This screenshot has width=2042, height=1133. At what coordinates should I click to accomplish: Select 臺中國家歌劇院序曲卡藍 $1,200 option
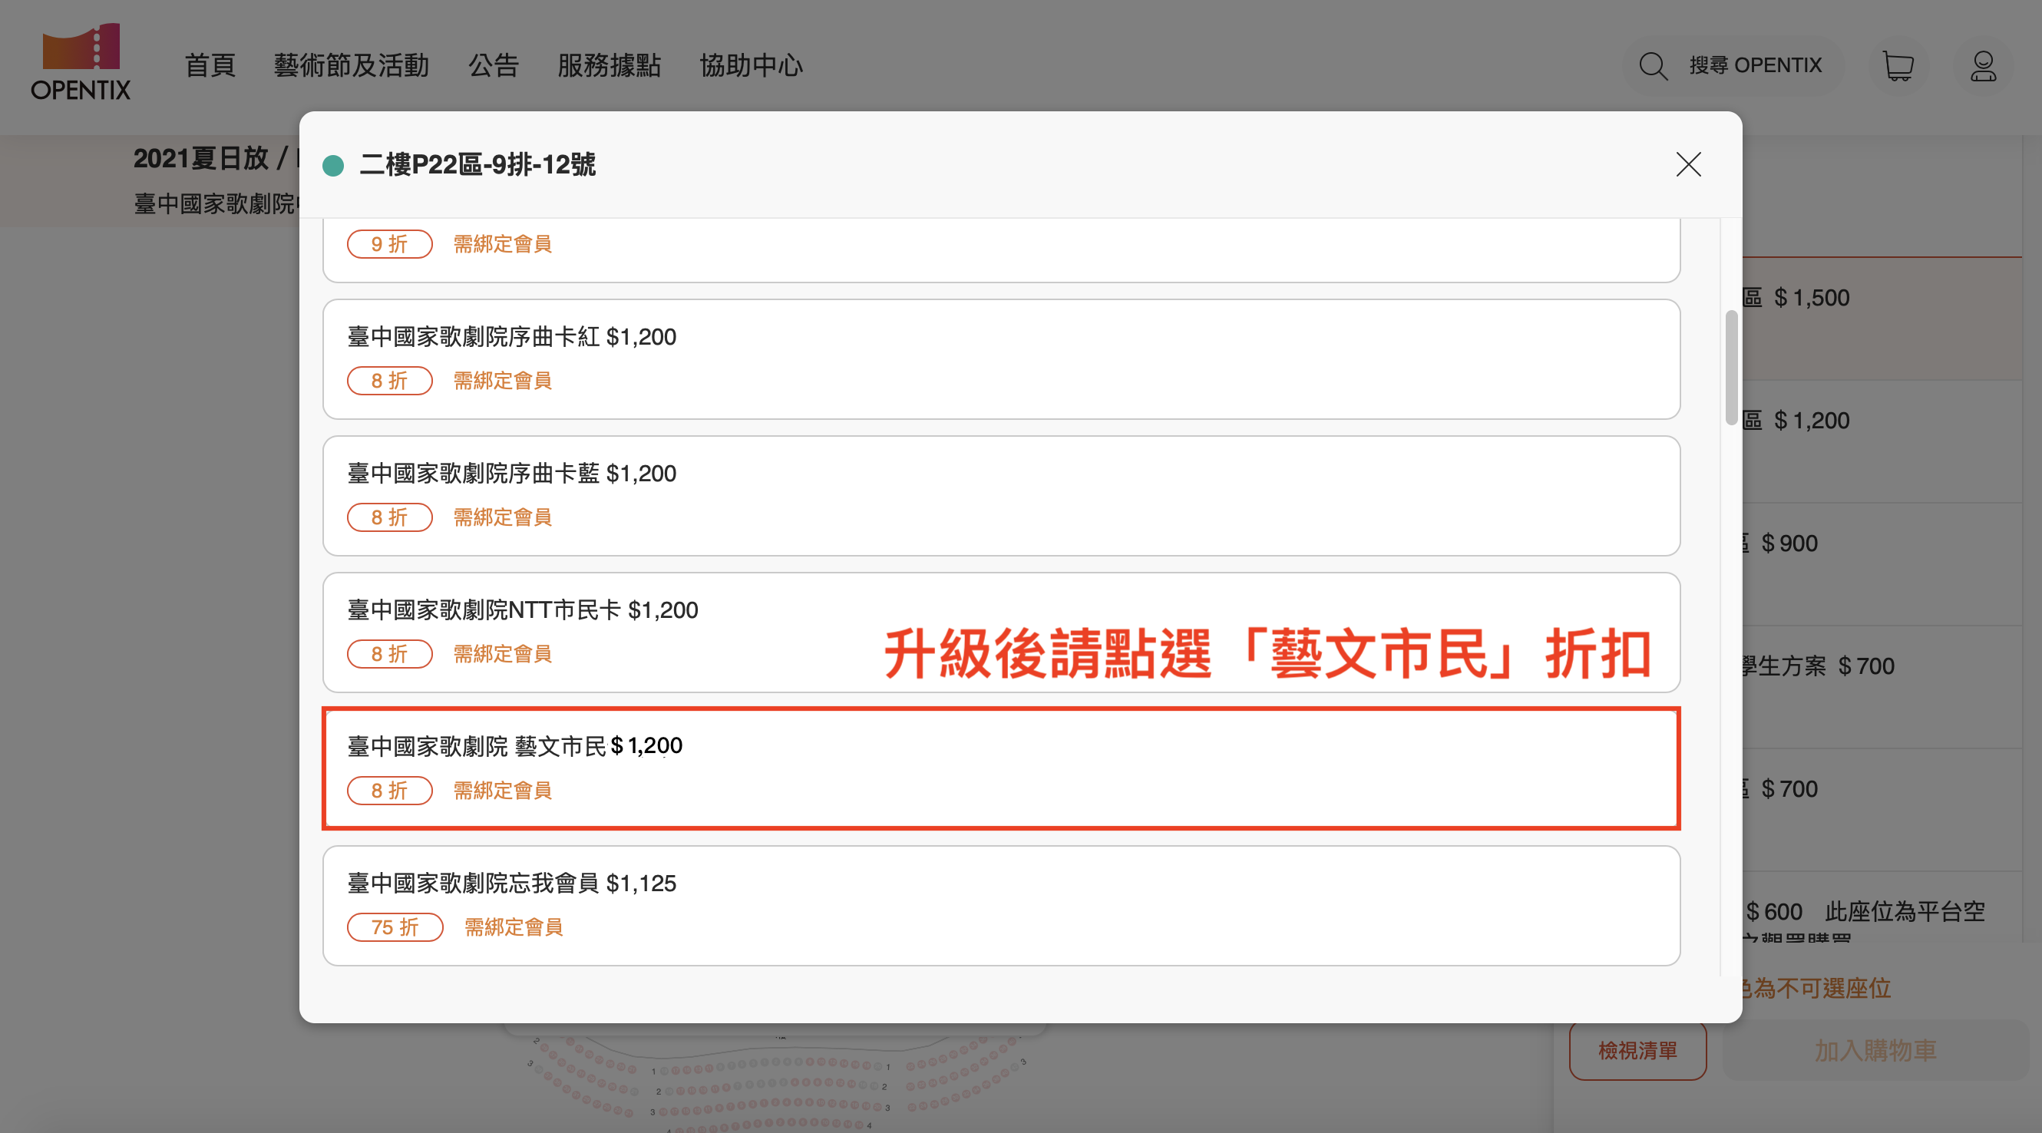1001,496
